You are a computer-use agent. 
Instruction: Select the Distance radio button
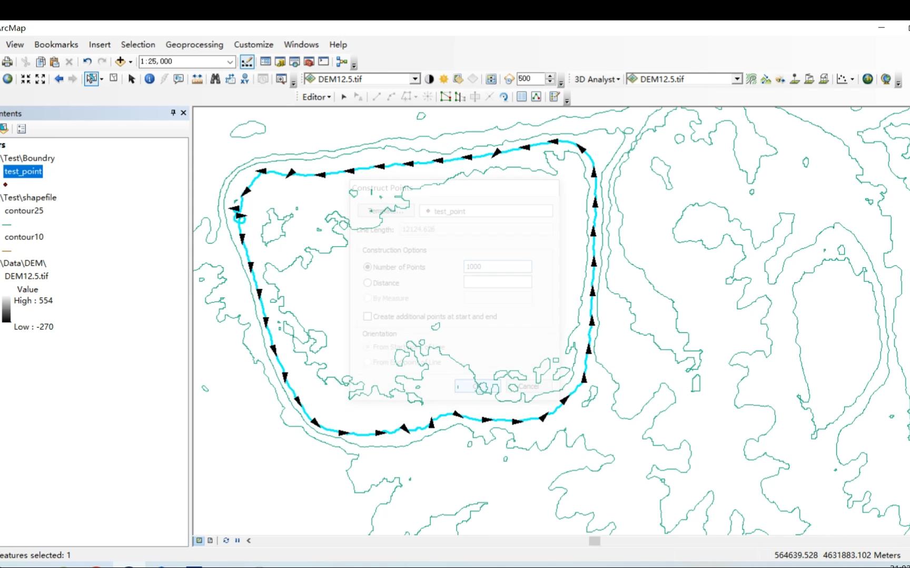click(367, 283)
